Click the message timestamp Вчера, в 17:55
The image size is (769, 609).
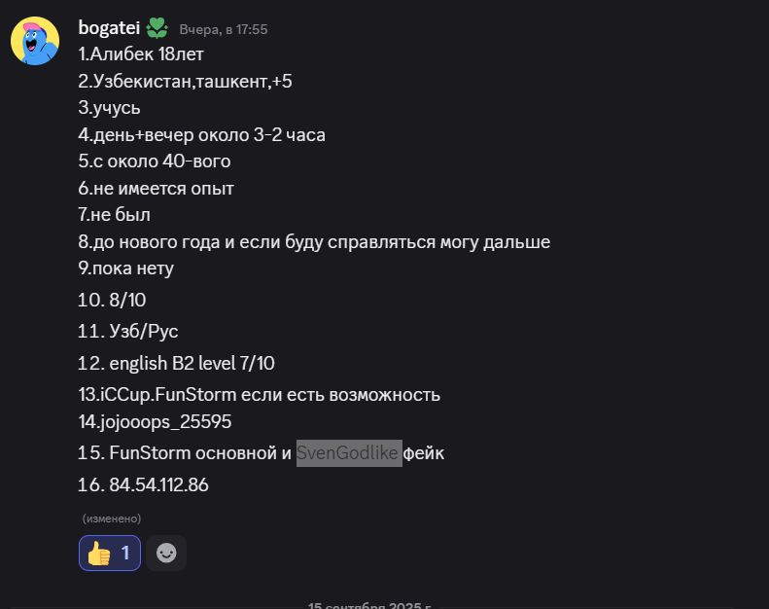[x=224, y=29]
